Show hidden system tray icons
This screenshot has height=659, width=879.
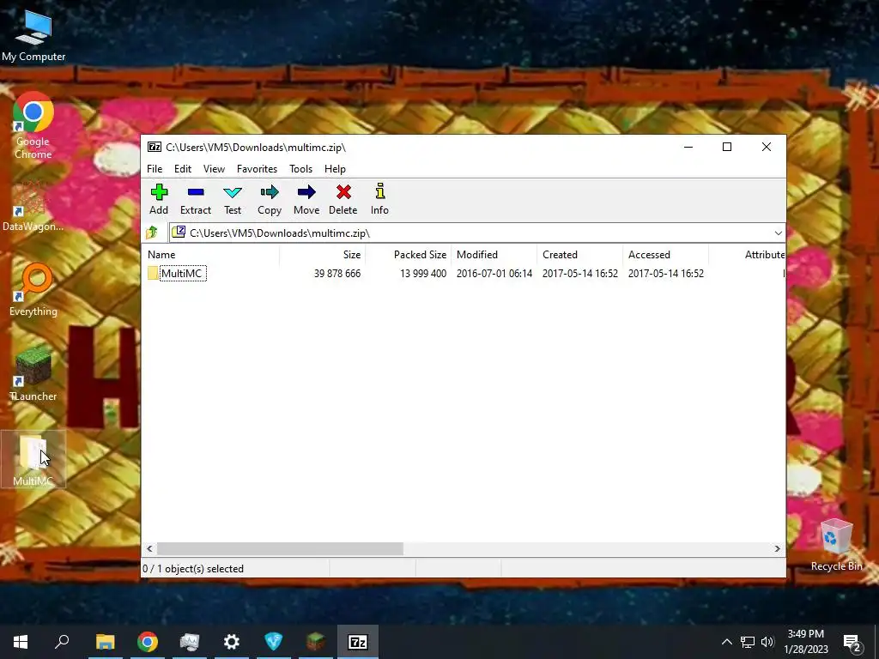726,642
